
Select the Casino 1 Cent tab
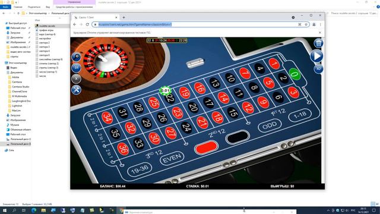tap(96, 17)
